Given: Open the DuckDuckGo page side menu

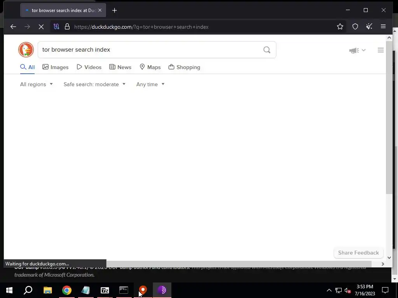Looking at the screenshot, I should click(381, 50).
